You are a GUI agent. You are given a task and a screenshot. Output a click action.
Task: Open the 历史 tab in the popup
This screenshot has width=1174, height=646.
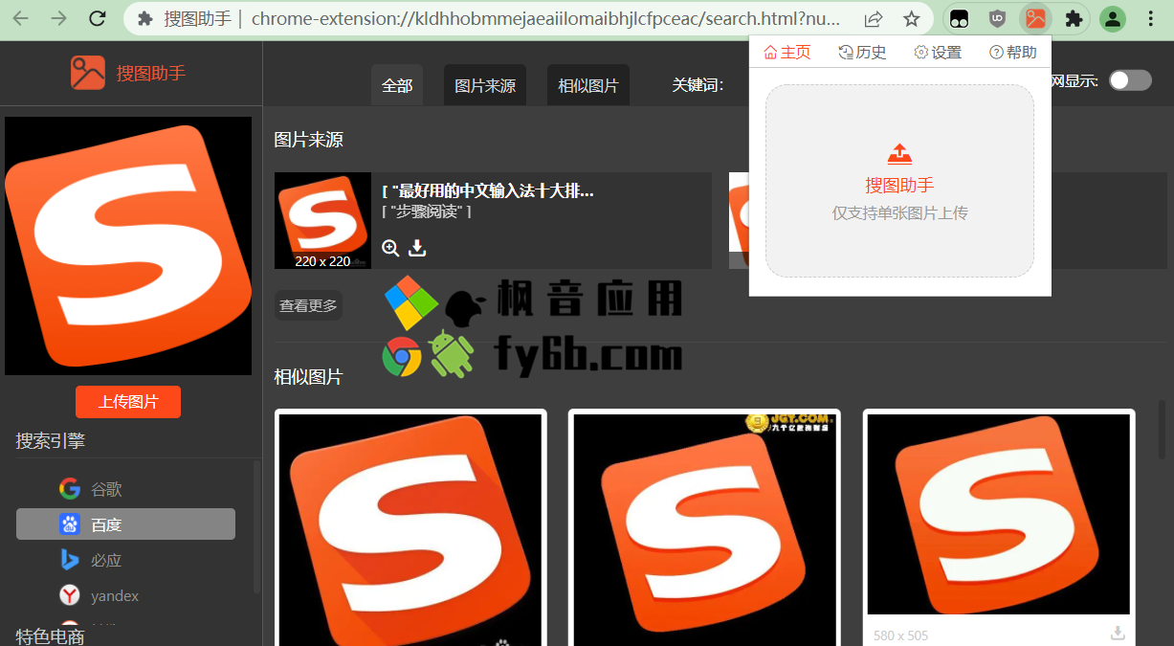[862, 53]
